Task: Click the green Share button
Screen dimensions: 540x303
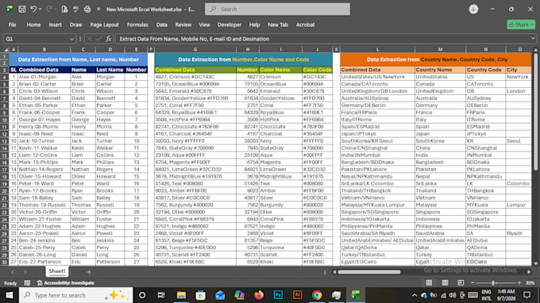Action: (x=521, y=25)
